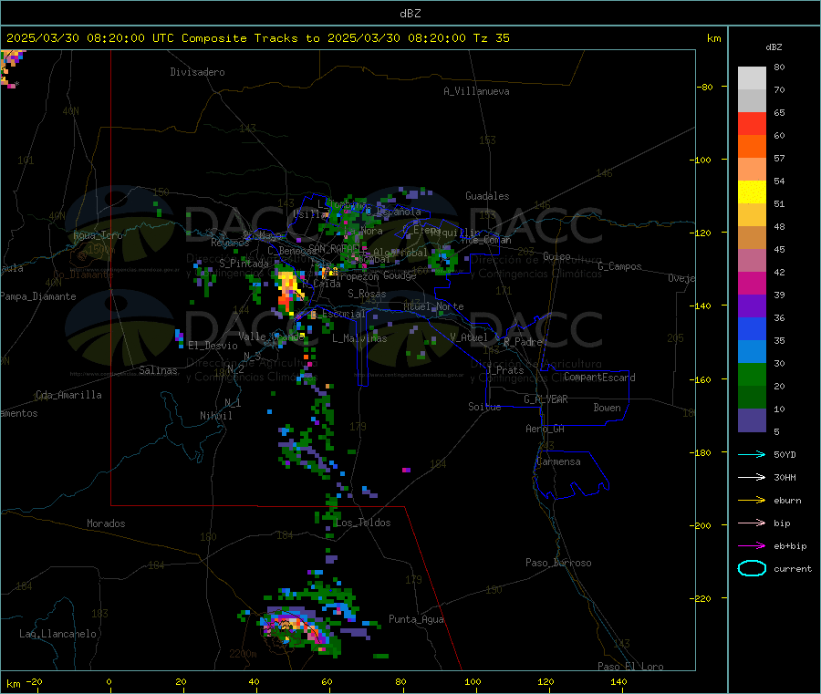
Task: Click the Salinas map label
Action: coord(158,370)
